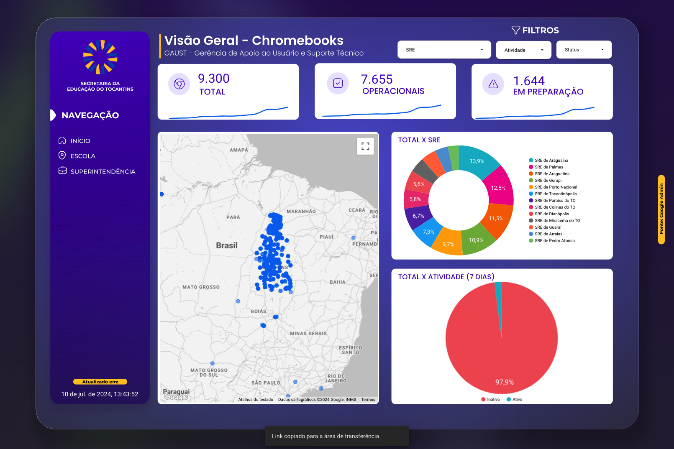The image size is (674, 449).
Task: Click the Secretaria da Educação sunburst logo
Action: coord(100,57)
